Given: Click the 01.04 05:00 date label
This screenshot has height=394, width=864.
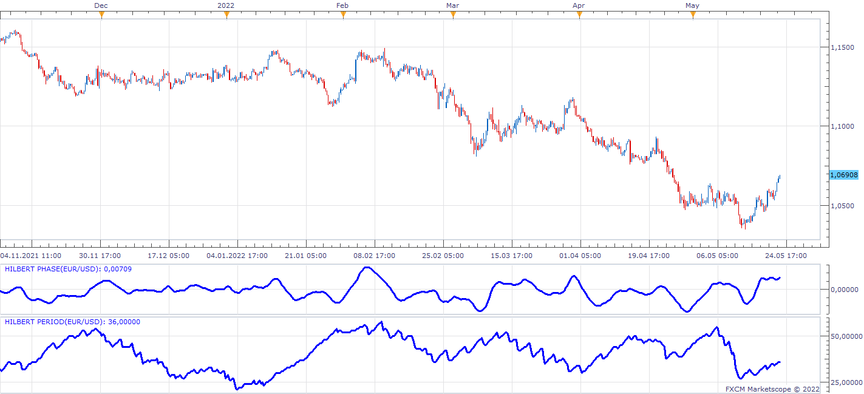Looking at the screenshot, I should [x=580, y=256].
